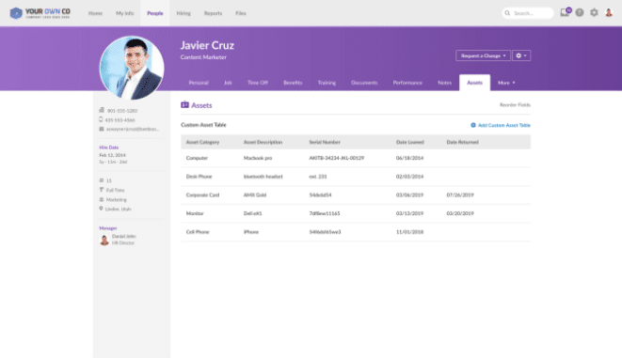Screen dimensions: 622x358
Task: Click the Your Own Co logo
Action: click(40, 13)
